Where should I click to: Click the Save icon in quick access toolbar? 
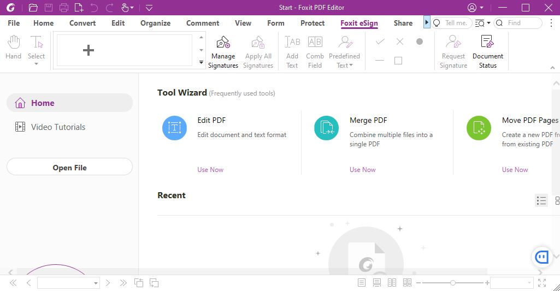(x=48, y=8)
